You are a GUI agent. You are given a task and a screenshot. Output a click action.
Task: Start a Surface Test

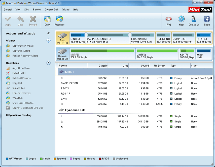pos(18,88)
